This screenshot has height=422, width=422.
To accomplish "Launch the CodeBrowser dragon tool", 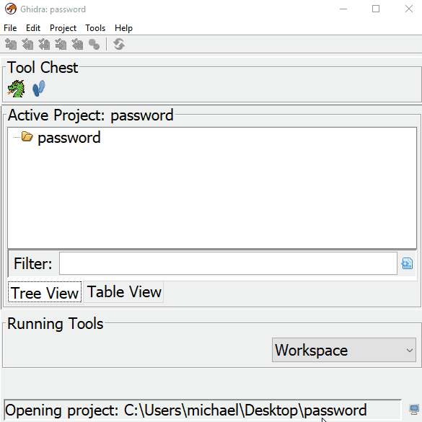I will coord(16,89).
